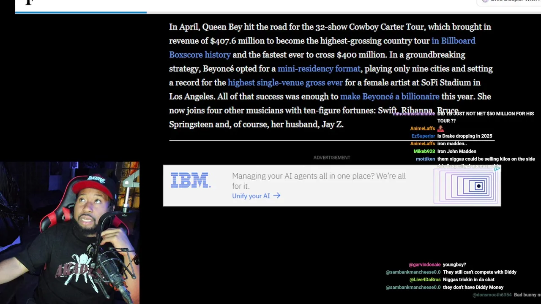Click chat message 'Is Drake dropping in 2025'
The image size is (541, 304).
click(465, 136)
